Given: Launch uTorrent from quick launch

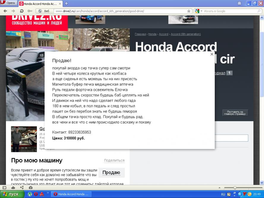Looking at the screenshot, I should point(30,194).
